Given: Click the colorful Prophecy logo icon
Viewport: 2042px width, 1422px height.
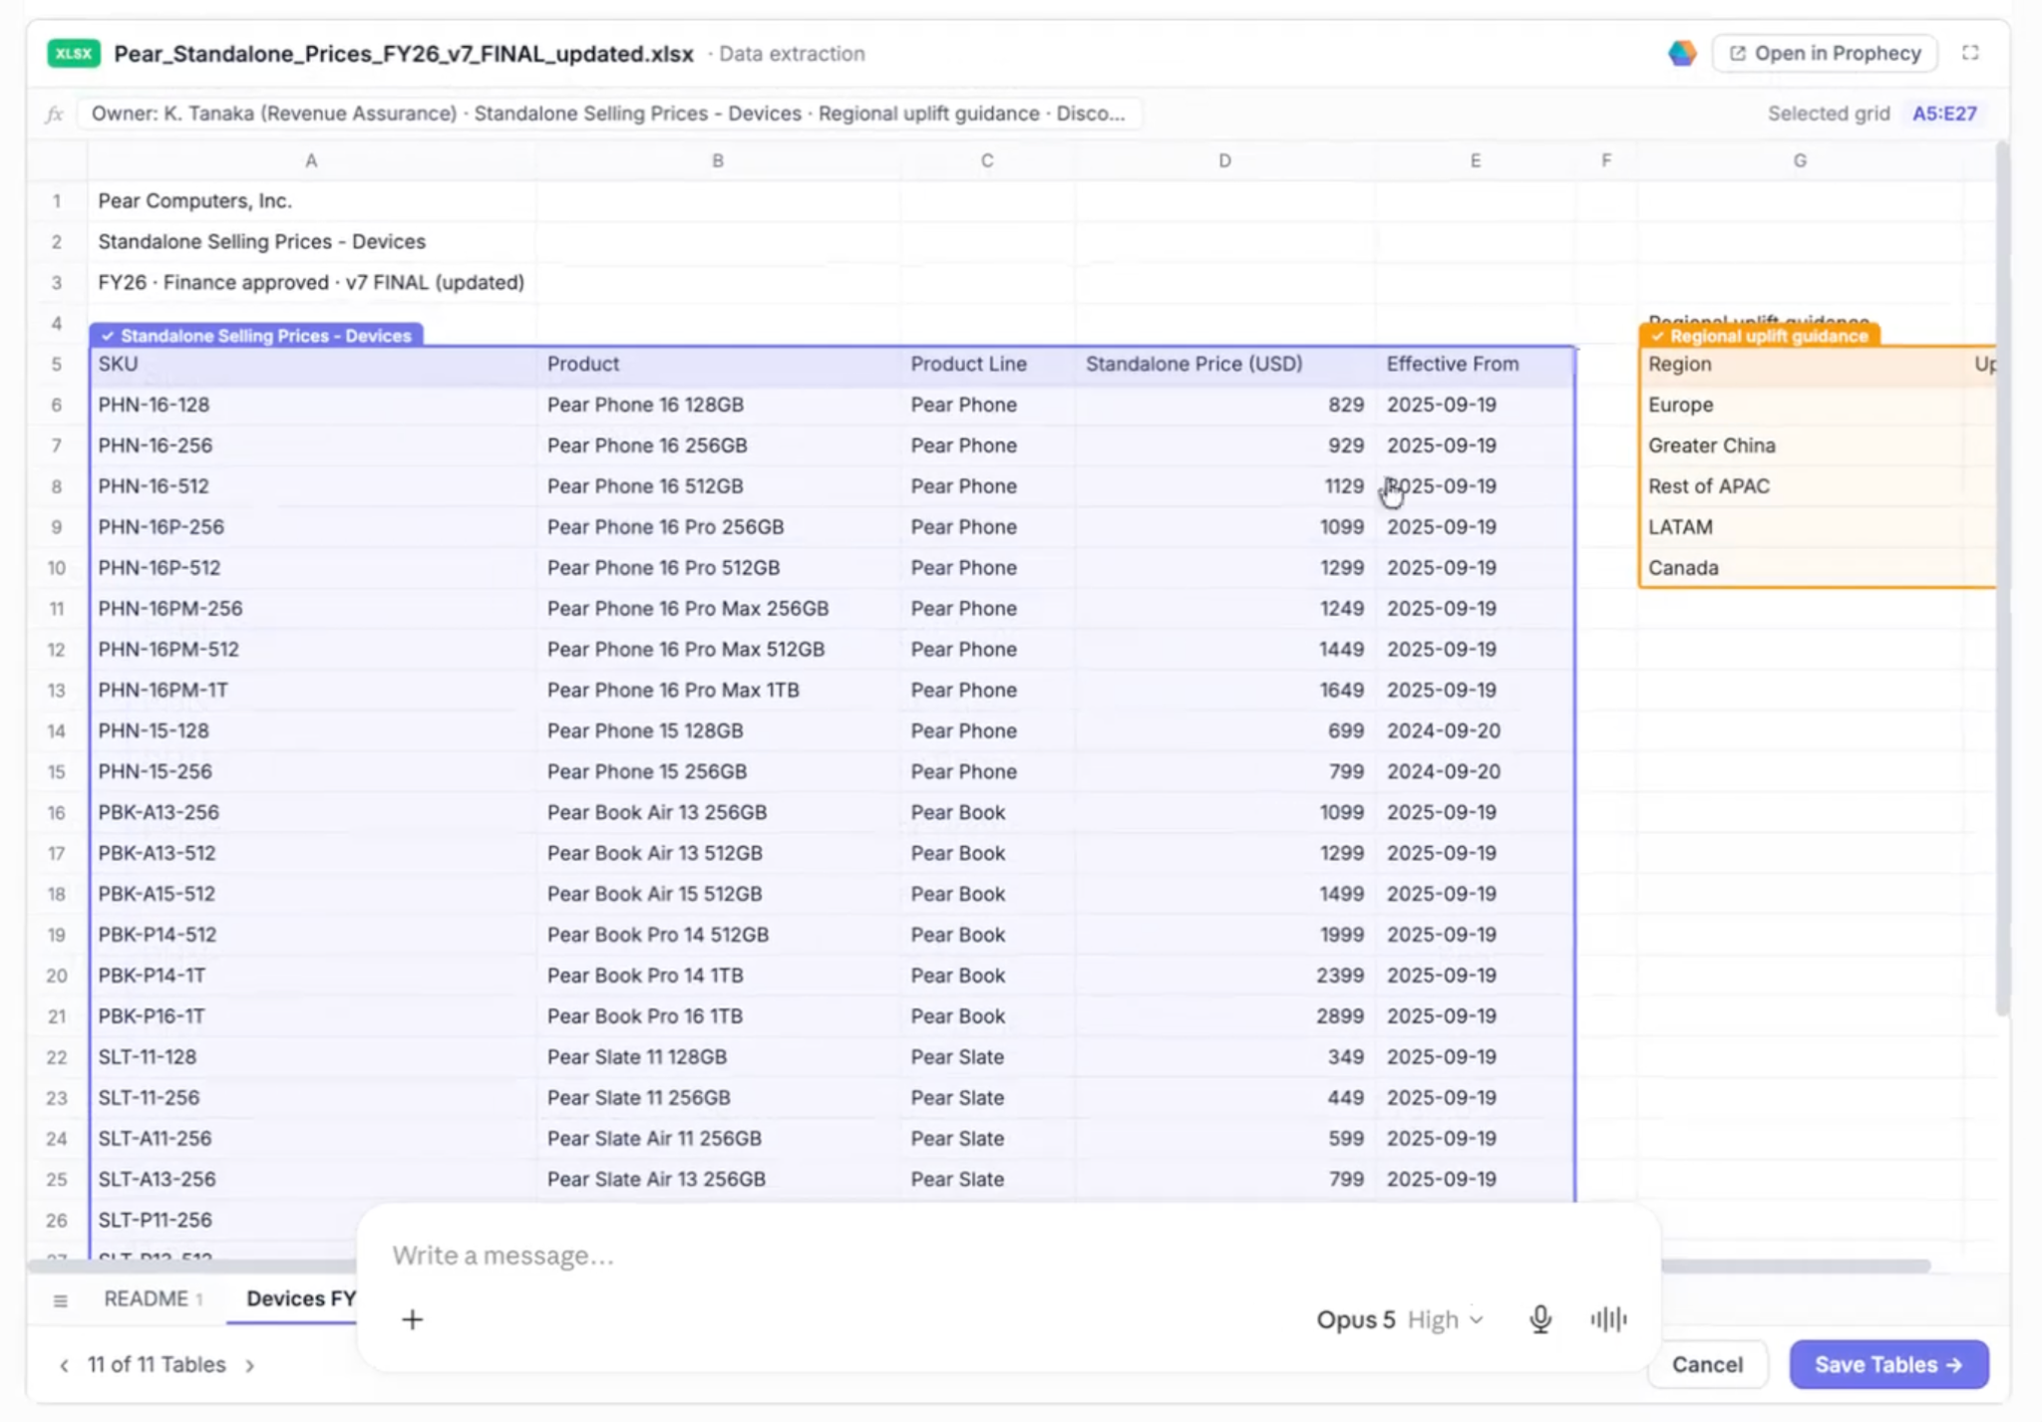Looking at the screenshot, I should pyautogui.click(x=1682, y=54).
